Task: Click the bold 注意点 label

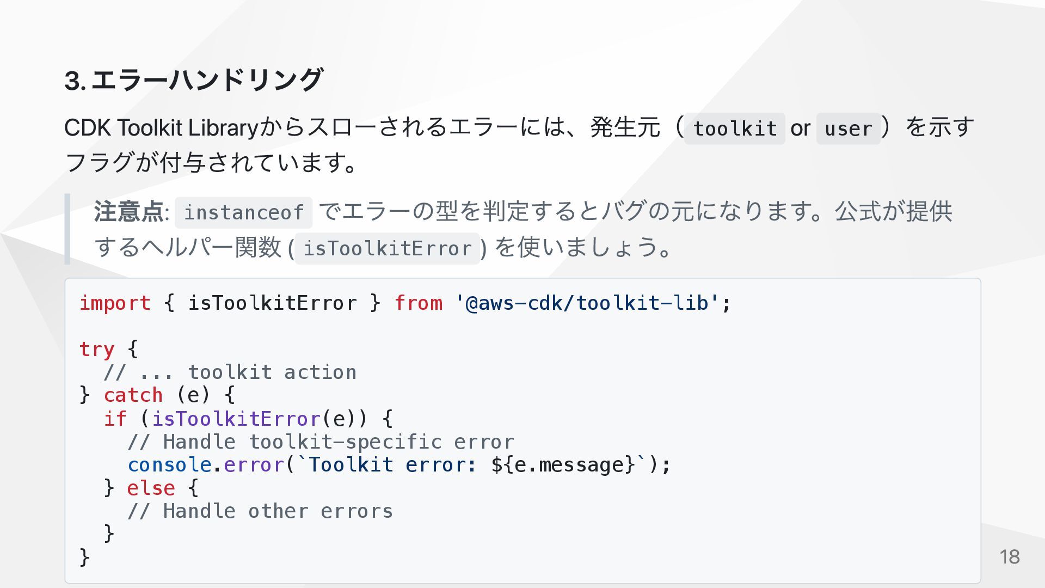Action: (x=129, y=211)
